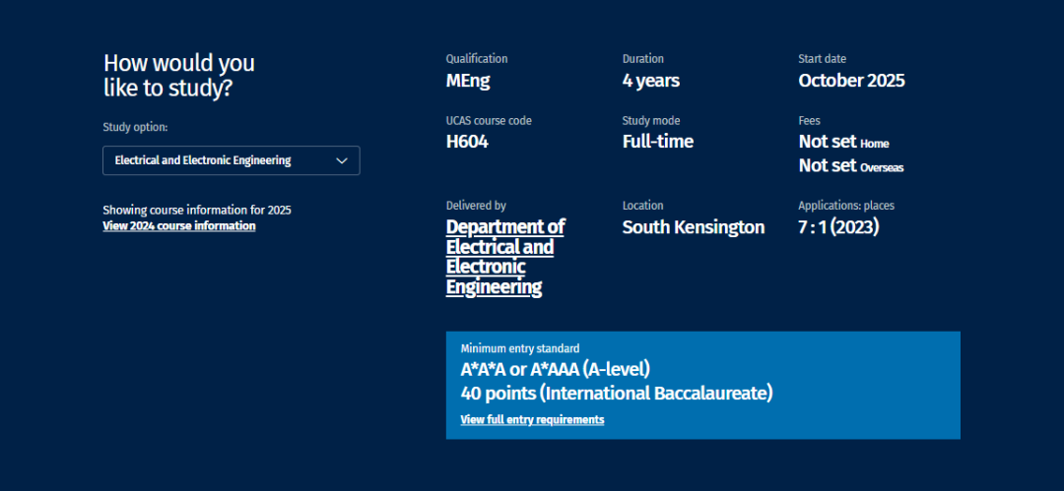Click the H604 UCAS course code
The height and width of the screenshot is (491, 1064).
(x=467, y=142)
